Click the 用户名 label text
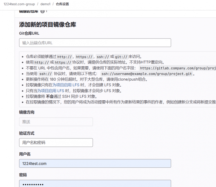 pos(25,154)
